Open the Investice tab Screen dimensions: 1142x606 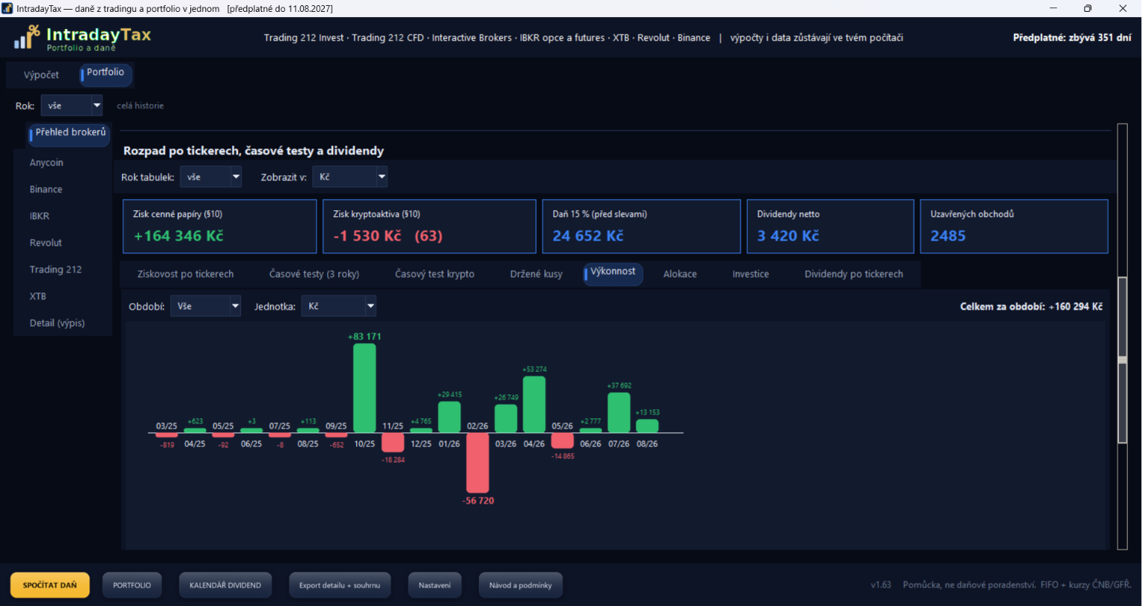750,274
